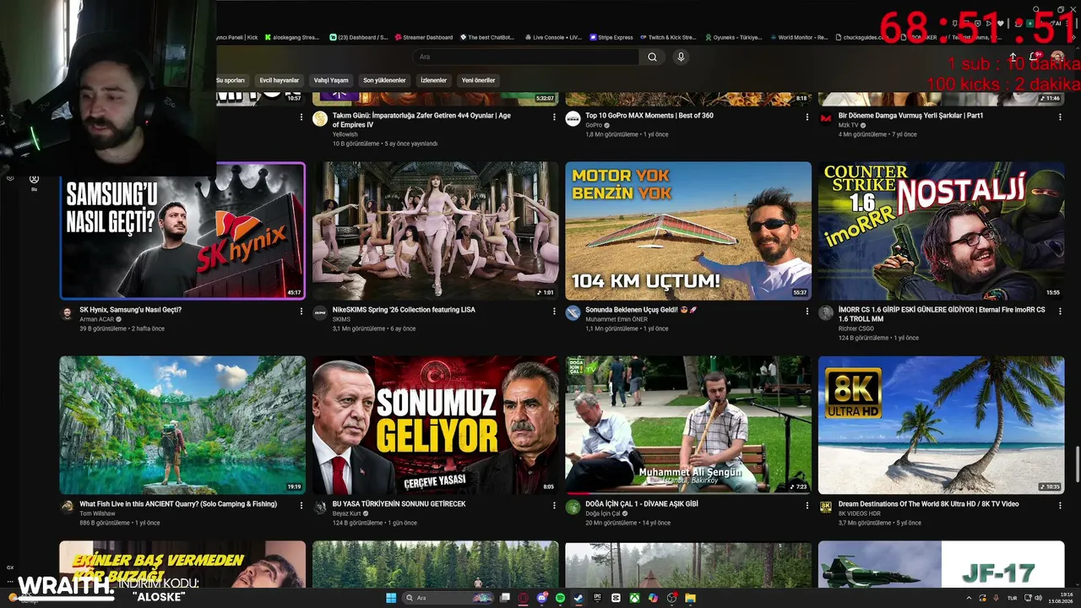Select 'İzlenenler' filter chip

433,80
